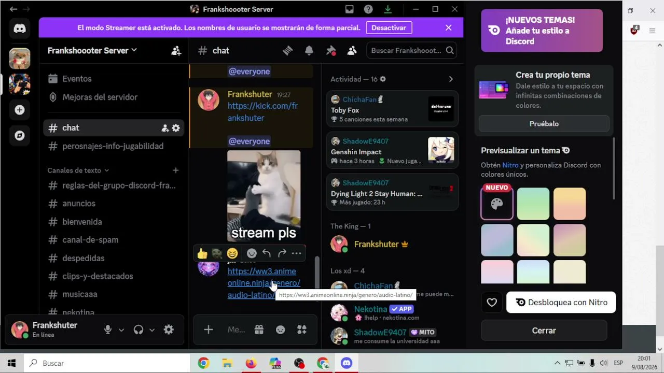This screenshot has width=664, height=373.
Task: Toggle the member list icon
Action: tap(352, 50)
